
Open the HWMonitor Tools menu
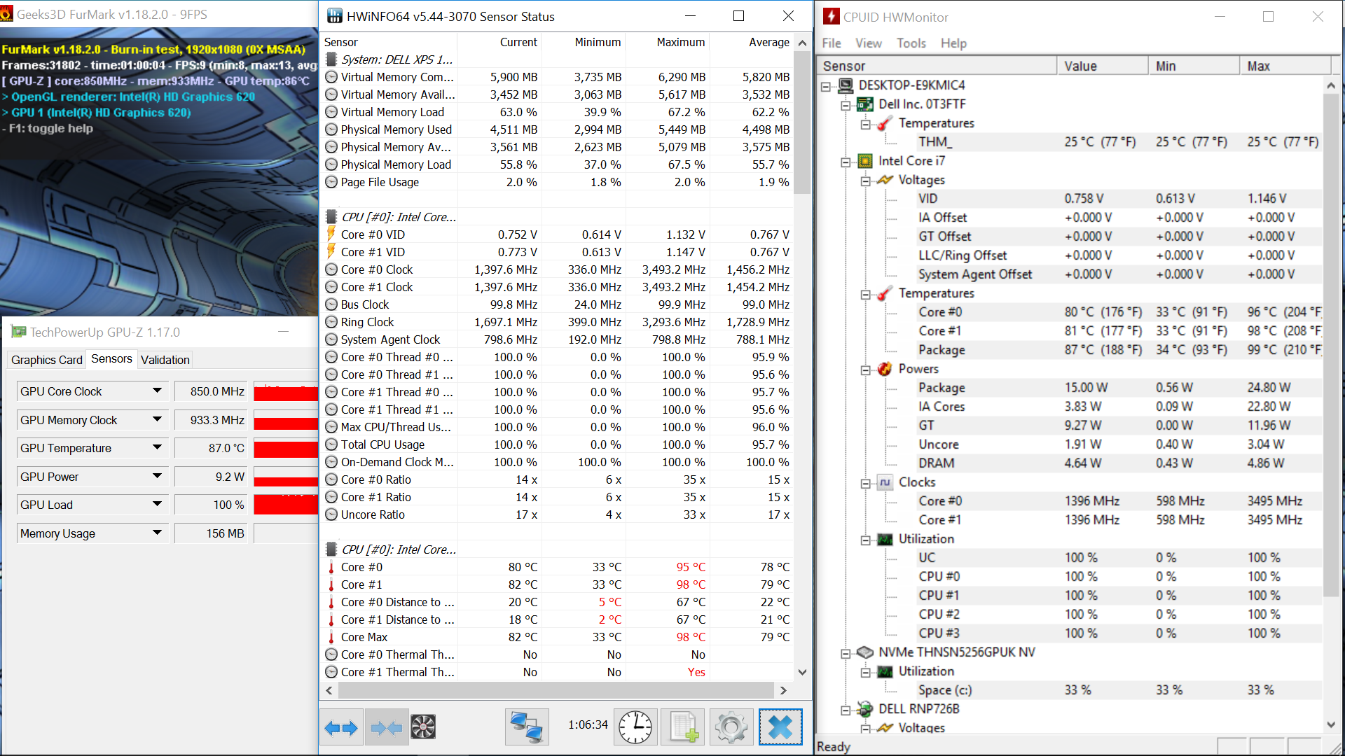point(911,43)
